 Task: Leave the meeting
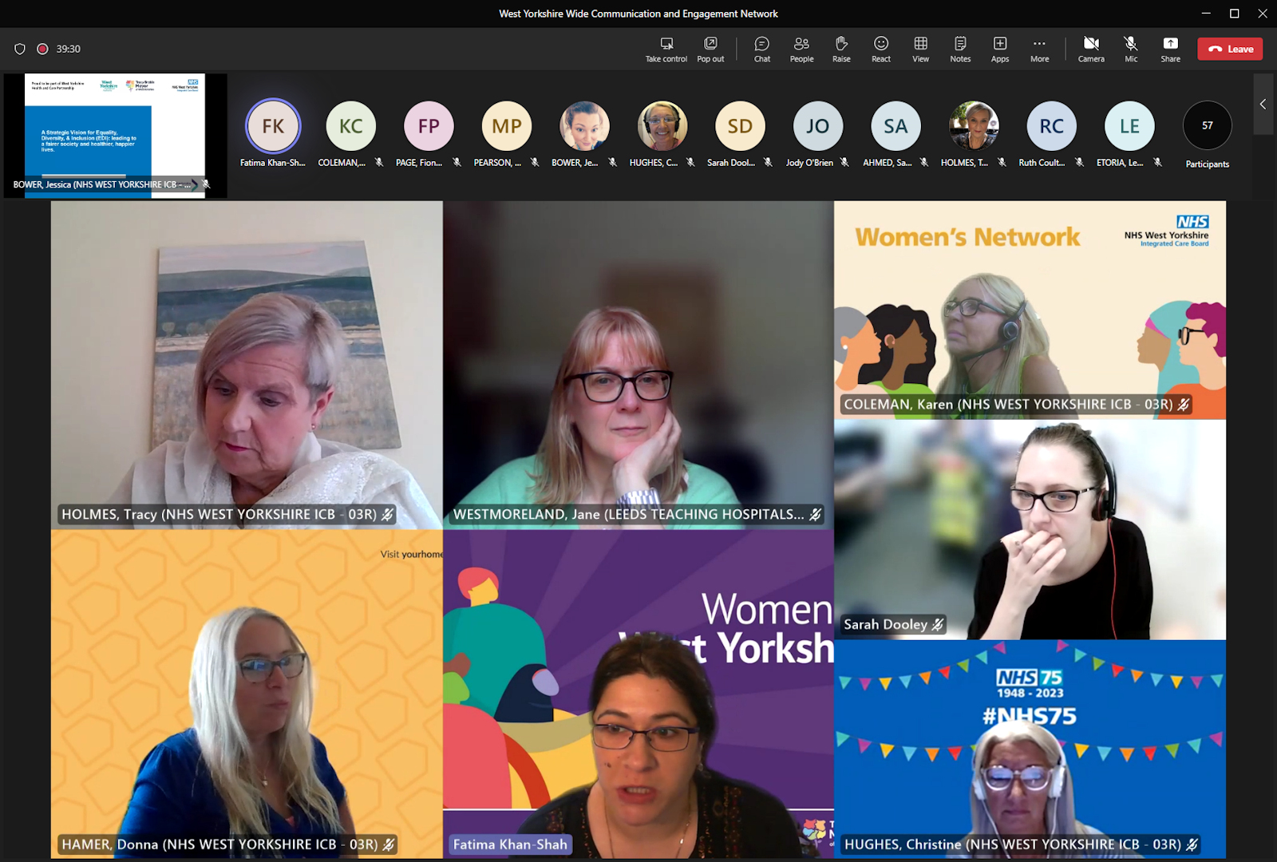1230,49
